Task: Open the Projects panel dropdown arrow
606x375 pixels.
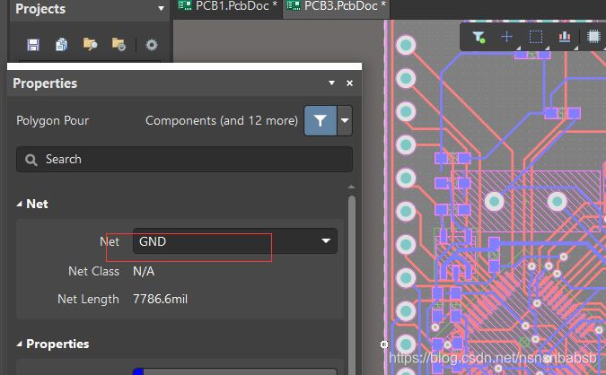Action: click(161, 8)
